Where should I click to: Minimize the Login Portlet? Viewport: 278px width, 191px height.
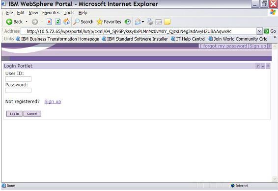(x=263, y=66)
